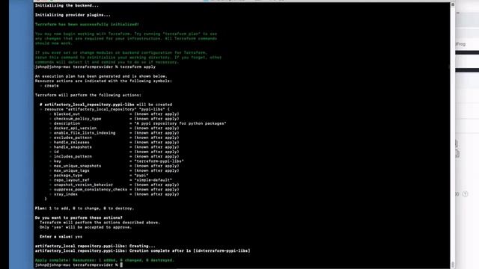Click the 'Initializing provider plugins...' line
The height and width of the screenshot is (269, 479).
tap(73, 15)
